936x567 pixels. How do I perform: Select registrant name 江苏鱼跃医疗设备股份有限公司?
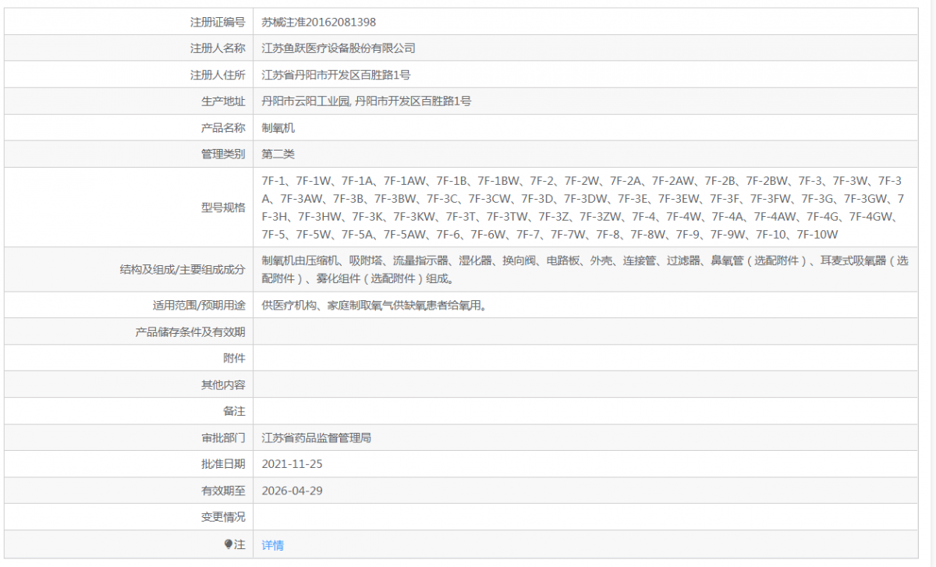pos(339,48)
